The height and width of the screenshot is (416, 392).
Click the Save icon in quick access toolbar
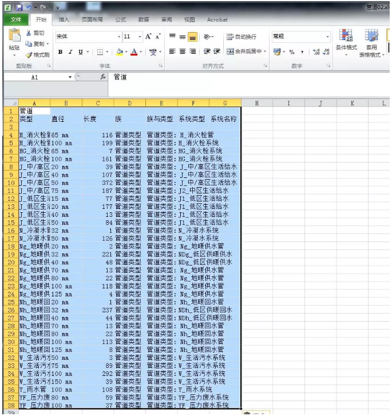19,7
